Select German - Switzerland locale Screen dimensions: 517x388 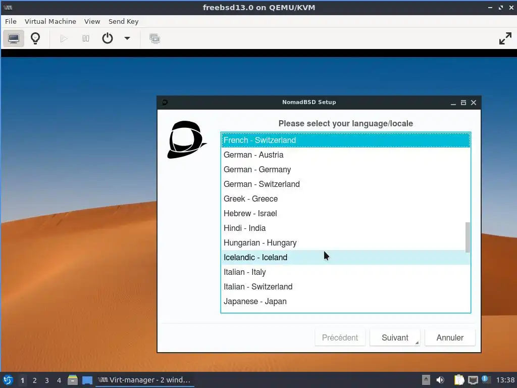click(x=345, y=184)
